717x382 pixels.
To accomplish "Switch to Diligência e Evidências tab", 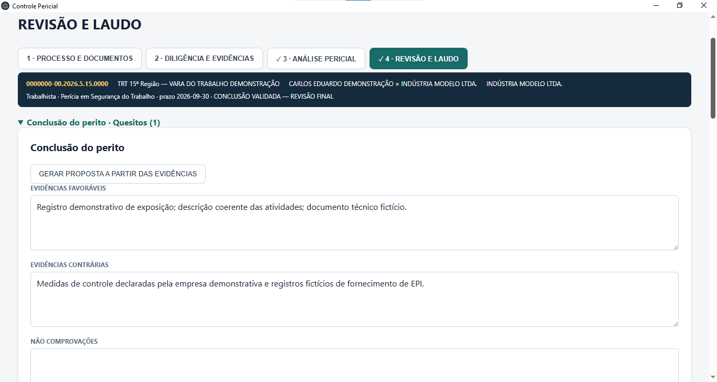I will 204,58.
